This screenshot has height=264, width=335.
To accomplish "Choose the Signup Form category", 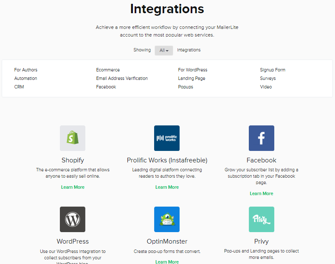I will tap(273, 70).
